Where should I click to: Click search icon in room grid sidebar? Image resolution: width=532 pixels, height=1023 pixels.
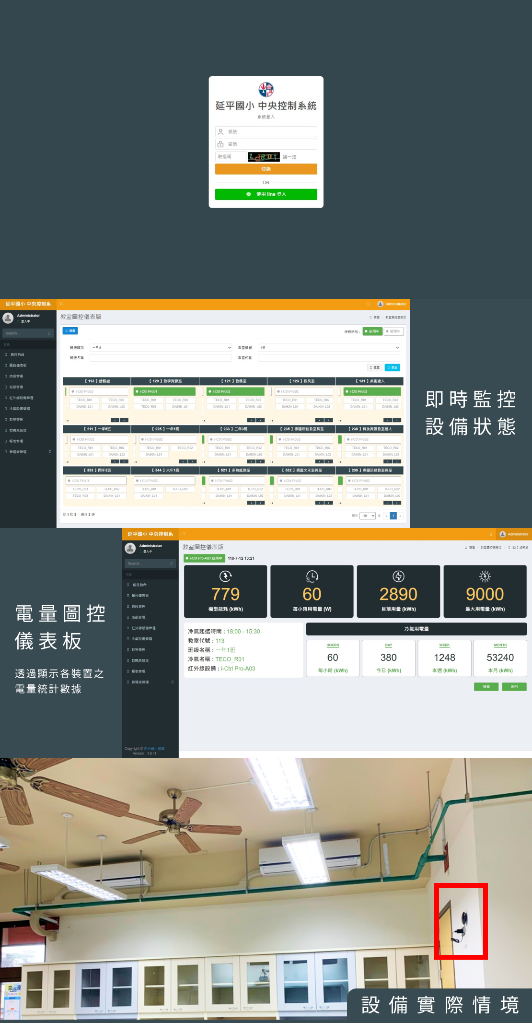49,333
